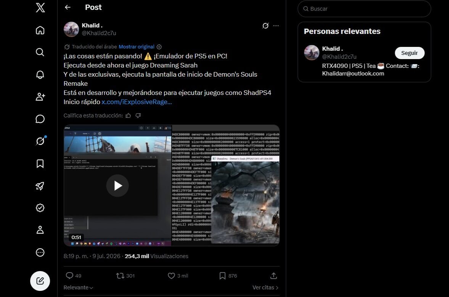Rate the translation thumbs down
The image size is (449, 297).
[138, 116]
